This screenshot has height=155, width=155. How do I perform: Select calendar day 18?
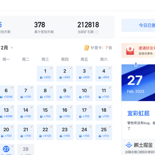point(104,113)
